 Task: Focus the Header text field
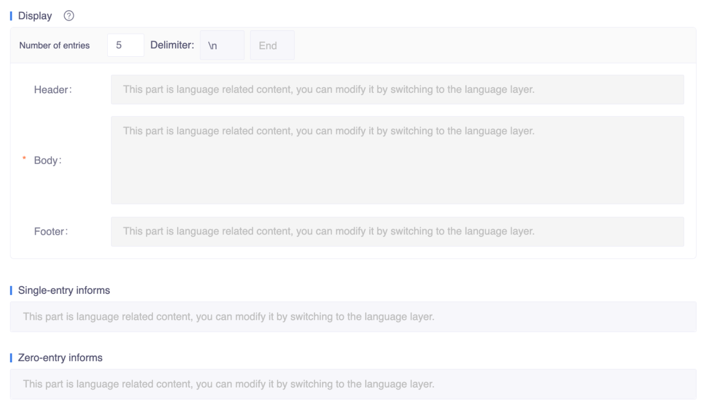[397, 90]
